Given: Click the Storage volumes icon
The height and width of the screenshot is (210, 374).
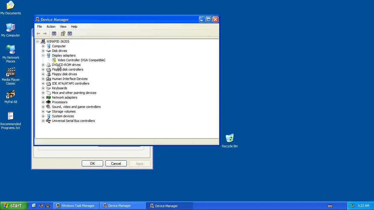Looking at the screenshot, I should pyautogui.click(x=49, y=111).
